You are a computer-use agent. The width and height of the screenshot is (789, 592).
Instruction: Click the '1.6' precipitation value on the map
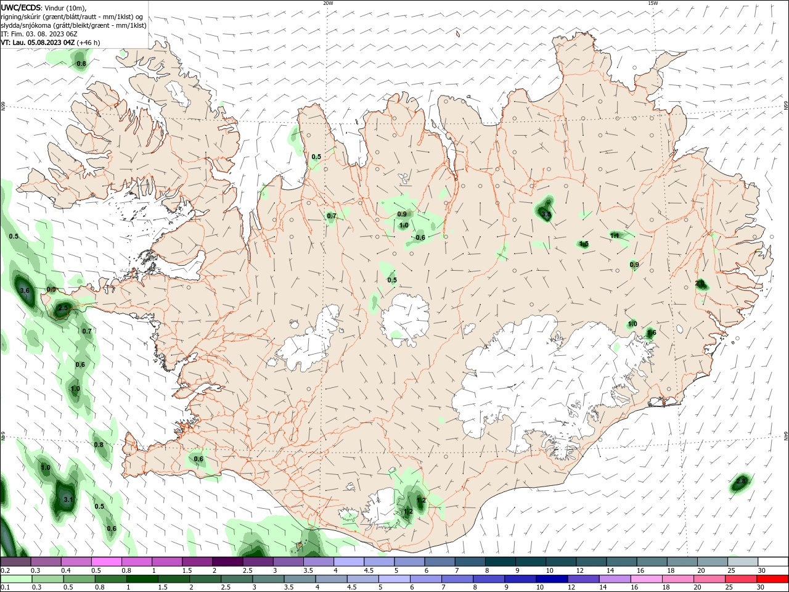[652, 333]
